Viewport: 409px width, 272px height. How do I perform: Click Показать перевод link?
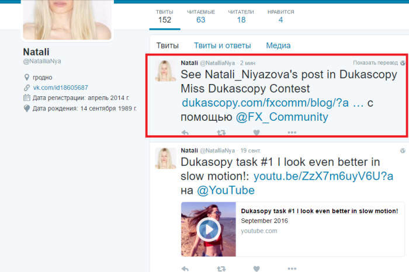[375, 63]
